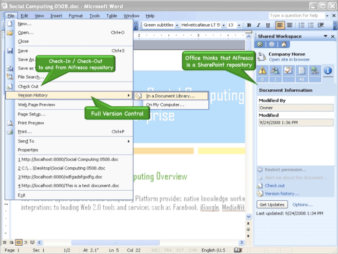The width and height of the screenshot is (338, 254).
Task: Open the Links tab in Shared Workspace
Action: point(315,73)
